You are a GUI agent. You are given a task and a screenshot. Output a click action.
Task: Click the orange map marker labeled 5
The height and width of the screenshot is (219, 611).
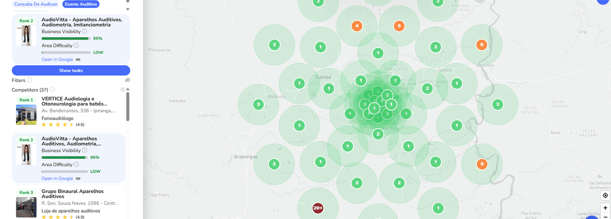(399, 26)
